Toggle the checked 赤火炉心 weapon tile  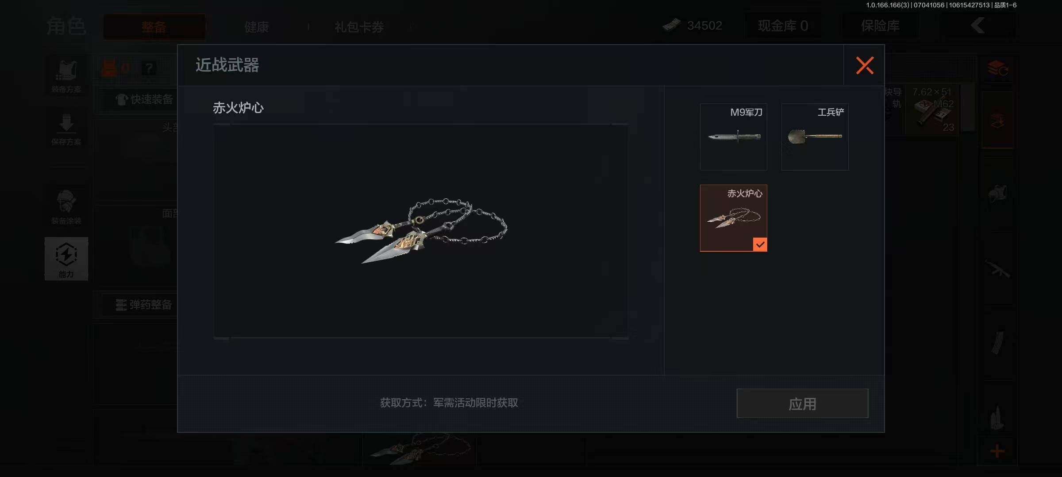733,218
